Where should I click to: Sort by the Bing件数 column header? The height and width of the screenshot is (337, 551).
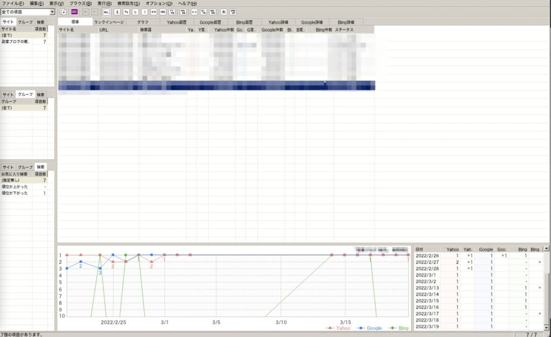[320, 30]
